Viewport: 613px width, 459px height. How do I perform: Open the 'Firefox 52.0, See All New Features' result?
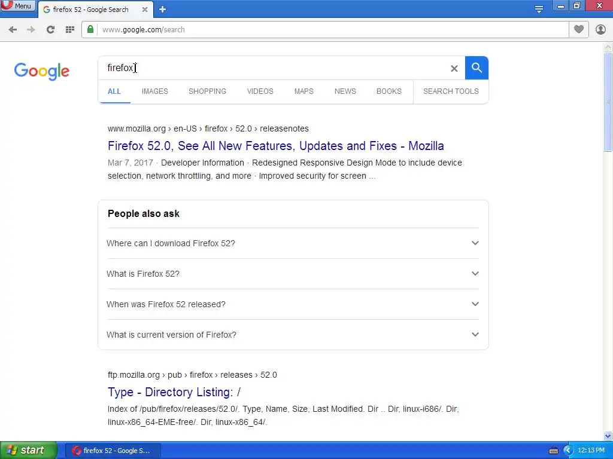coord(275,146)
